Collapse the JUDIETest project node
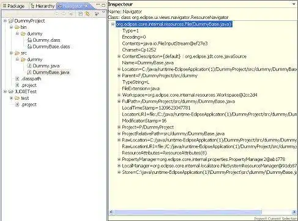298x221 pixels. [x=6, y=92]
